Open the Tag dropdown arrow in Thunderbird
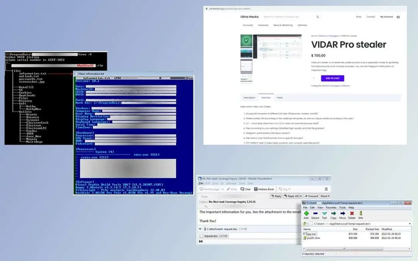Viewport: 418px width, 261px height. tap(289, 189)
